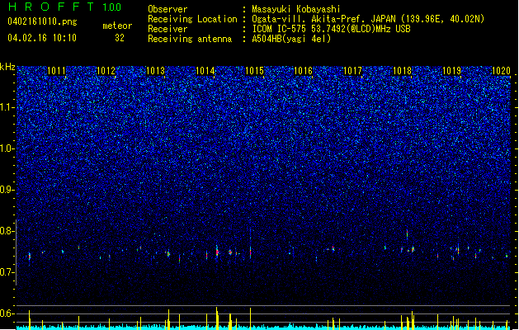
Task: Click the 0.8 kHz axis label
Action: click(x=6, y=231)
